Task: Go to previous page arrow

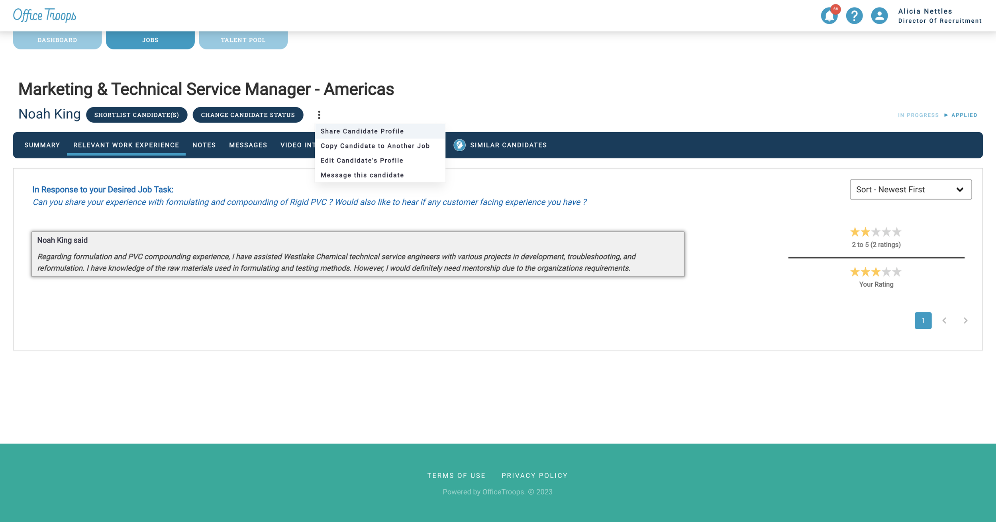Action: coord(944,321)
